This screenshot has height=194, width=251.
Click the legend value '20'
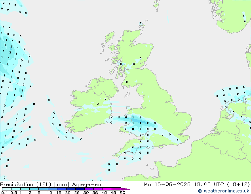pos(68,192)
